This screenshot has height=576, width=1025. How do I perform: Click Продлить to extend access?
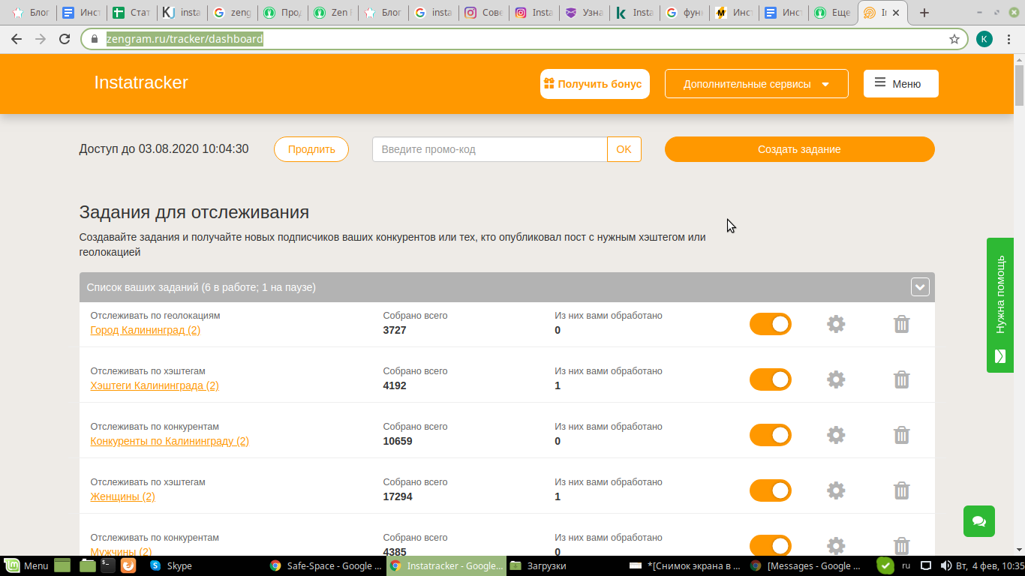[311, 149]
